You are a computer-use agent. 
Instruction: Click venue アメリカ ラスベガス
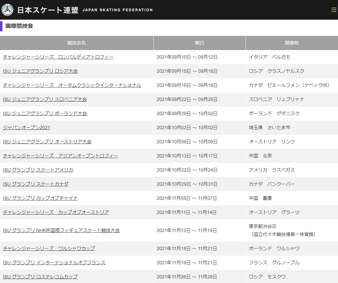pos(272,170)
